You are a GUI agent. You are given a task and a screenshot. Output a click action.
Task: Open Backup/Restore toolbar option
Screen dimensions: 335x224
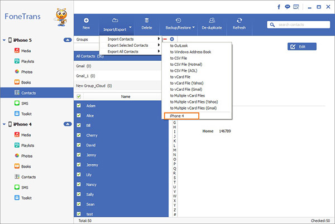(x=180, y=24)
